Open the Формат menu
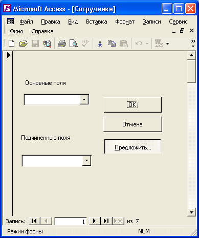This screenshot has width=199, height=238. click(x=125, y=21)
